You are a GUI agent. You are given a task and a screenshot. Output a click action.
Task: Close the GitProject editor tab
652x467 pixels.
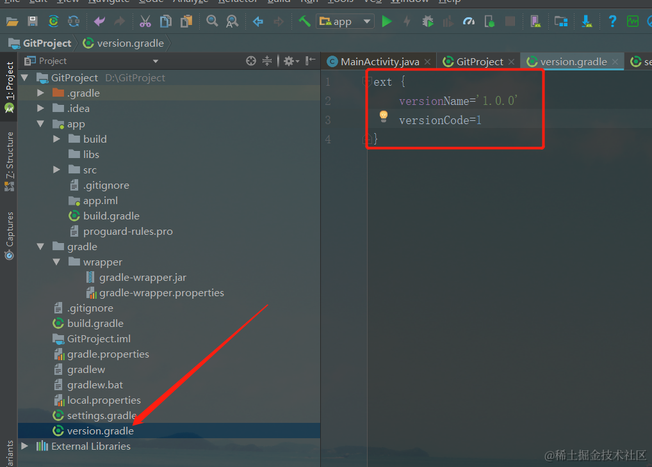pos(512,62)
